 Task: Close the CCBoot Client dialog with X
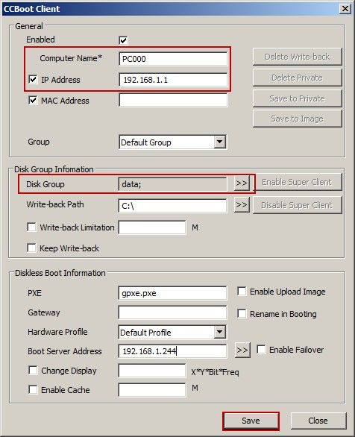tap(345, 9)
